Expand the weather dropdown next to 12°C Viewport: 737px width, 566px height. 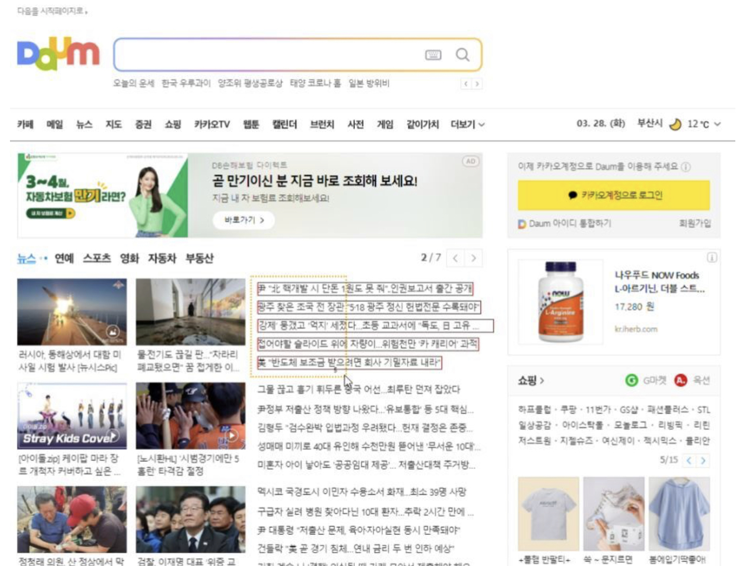point(718,124)
